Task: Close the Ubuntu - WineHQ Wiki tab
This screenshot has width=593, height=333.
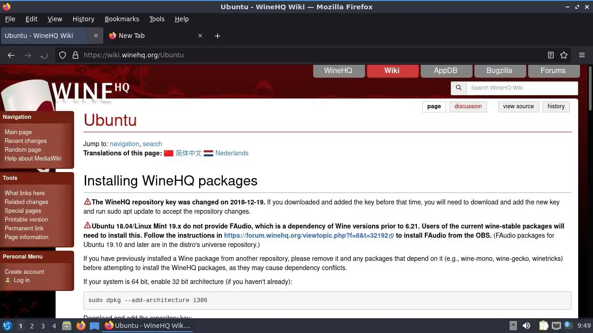Action: click(96, 36)
